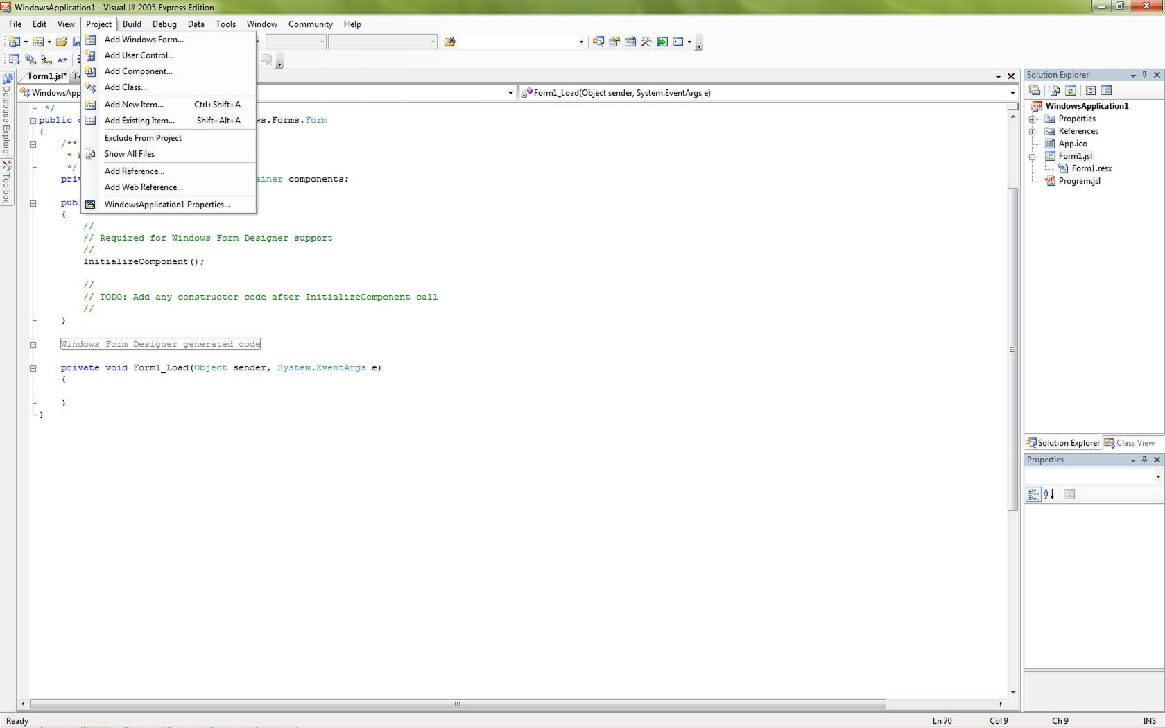Open Solution Explorer from the main toolbar

point(598,42)
